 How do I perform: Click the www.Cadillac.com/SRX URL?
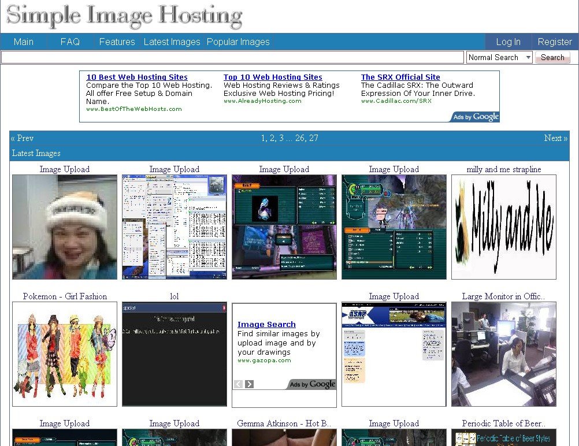coord(396,101)
